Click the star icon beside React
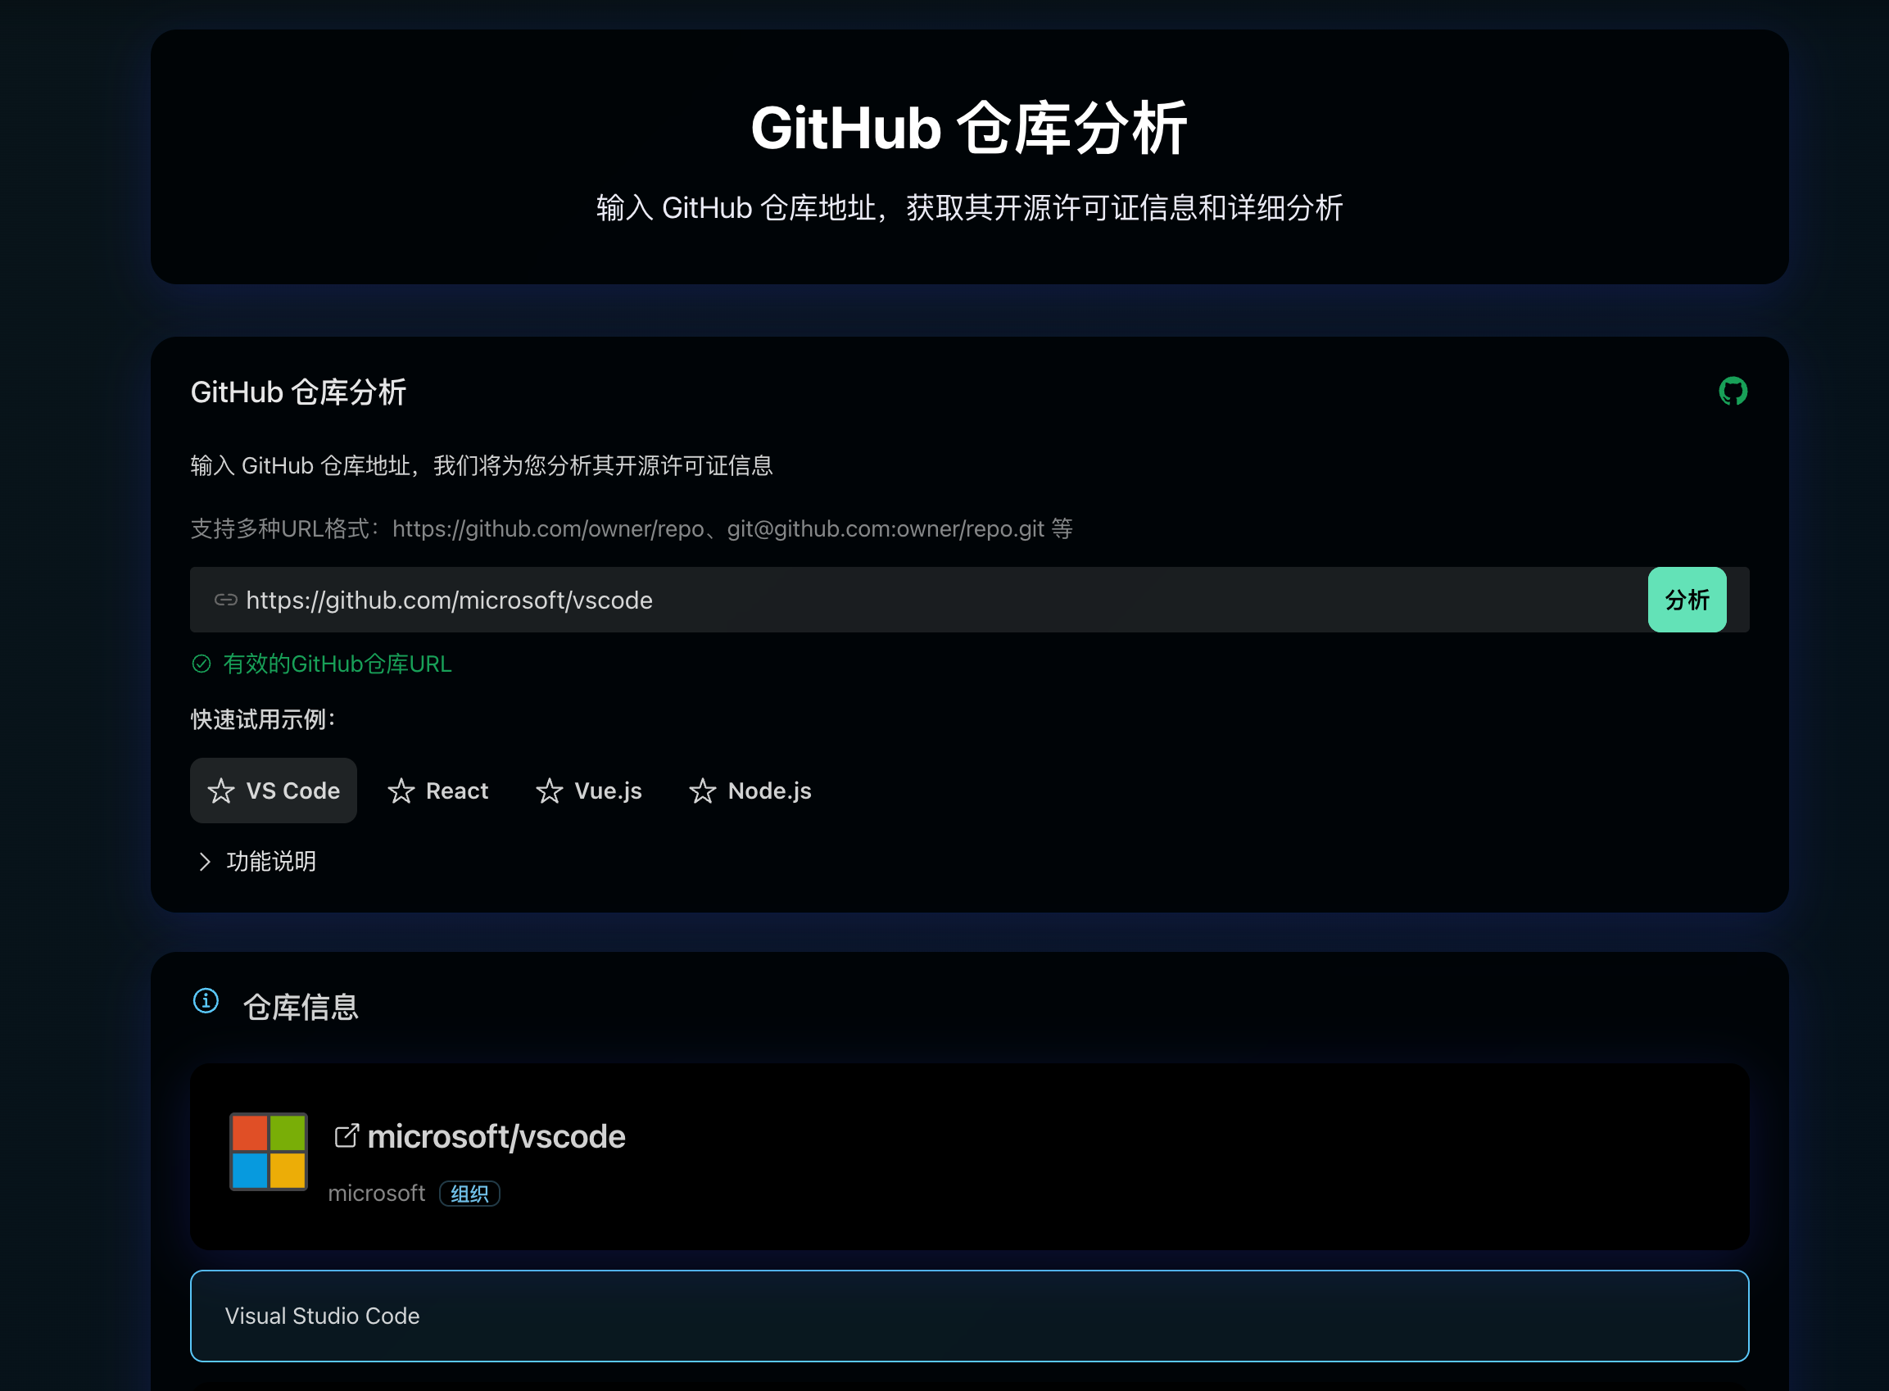This screenshot has width=1889, height=1391. (x=401, y=791)
